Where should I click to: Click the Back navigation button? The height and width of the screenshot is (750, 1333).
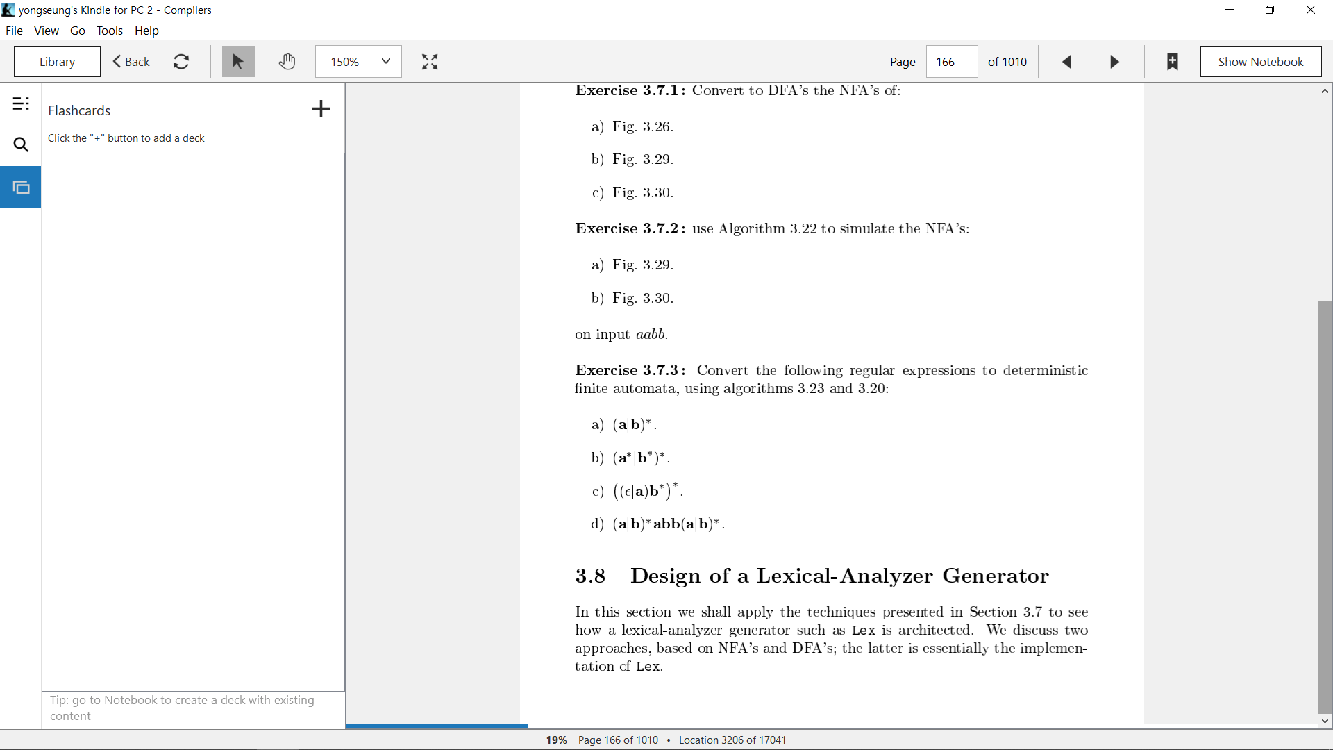pyautogui.click(x=132, y=62)
